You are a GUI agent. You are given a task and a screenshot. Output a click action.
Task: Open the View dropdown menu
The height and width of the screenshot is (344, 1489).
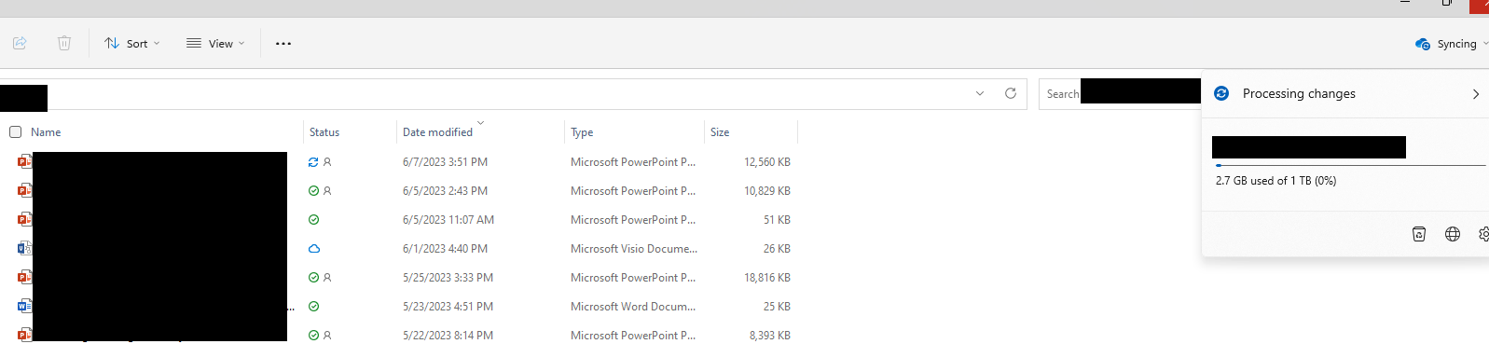point(215,43)
